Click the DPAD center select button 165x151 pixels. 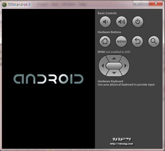pyautogui.click(x=114, y=66)
